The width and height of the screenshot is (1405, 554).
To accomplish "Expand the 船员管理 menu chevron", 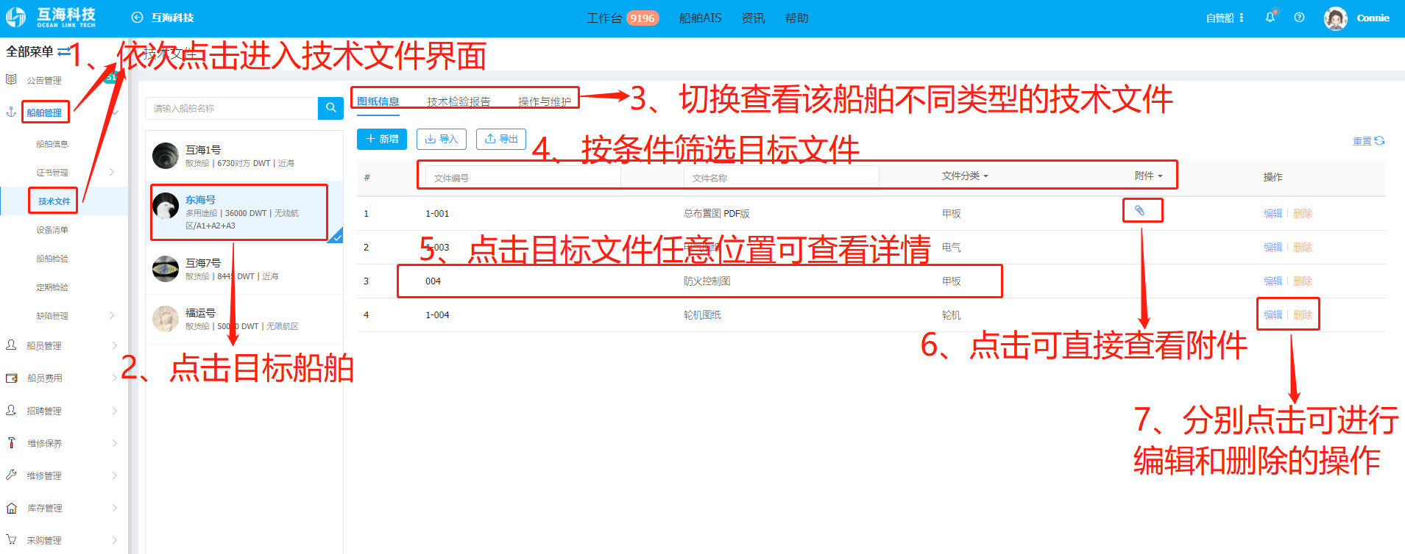I will (x=114, y=345).
